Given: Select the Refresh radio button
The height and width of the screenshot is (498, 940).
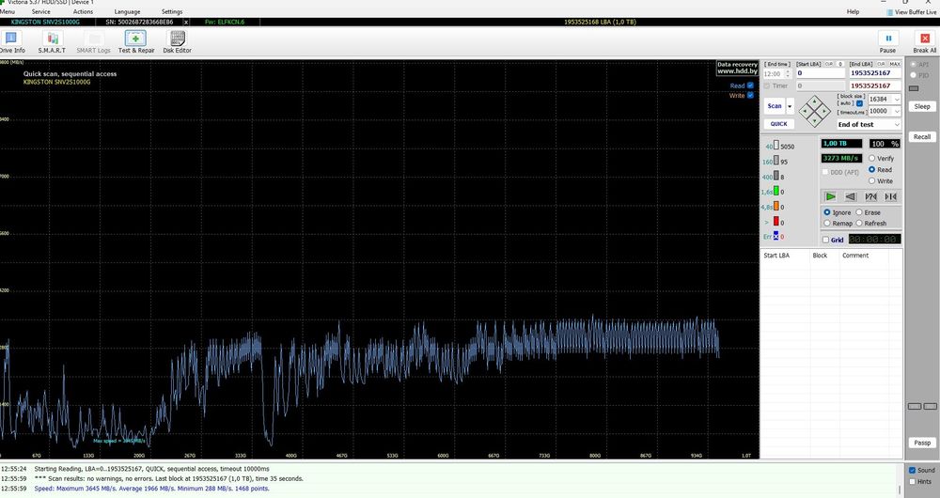Looking at the screenshot, I should click(x=859, y=223).
